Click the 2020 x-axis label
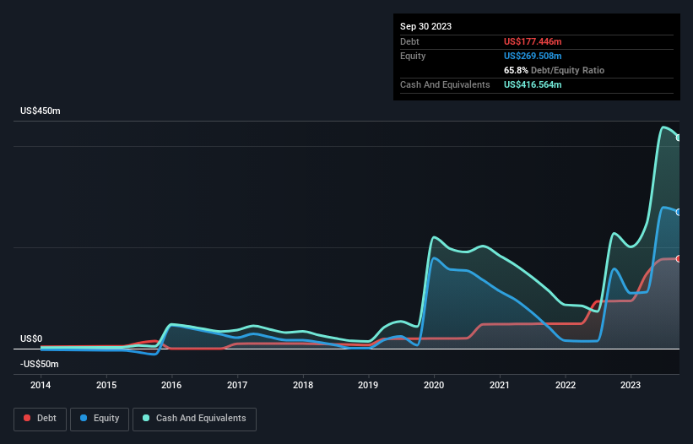Screen dimensions: 693x444 pyautogui.click(x=434, y=385)
